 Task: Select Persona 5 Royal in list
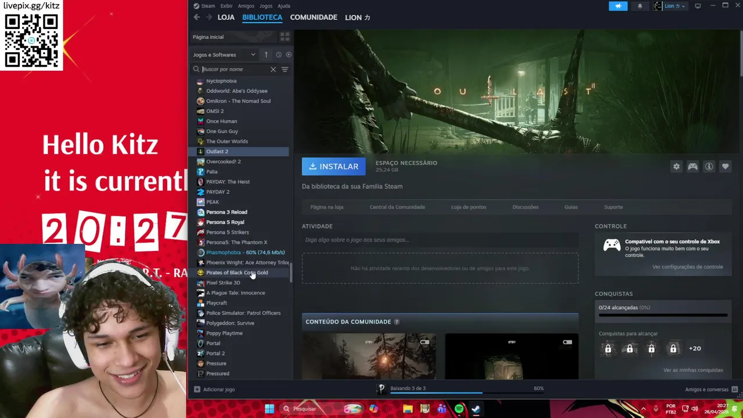(x=238, y=222)
